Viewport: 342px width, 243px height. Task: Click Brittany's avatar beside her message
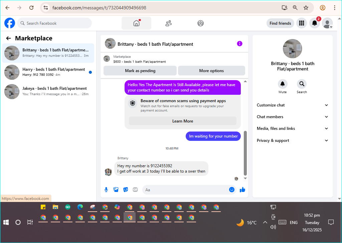tap(109, 172)
